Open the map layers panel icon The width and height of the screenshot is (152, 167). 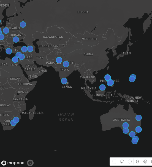click(x=138, y=162)
